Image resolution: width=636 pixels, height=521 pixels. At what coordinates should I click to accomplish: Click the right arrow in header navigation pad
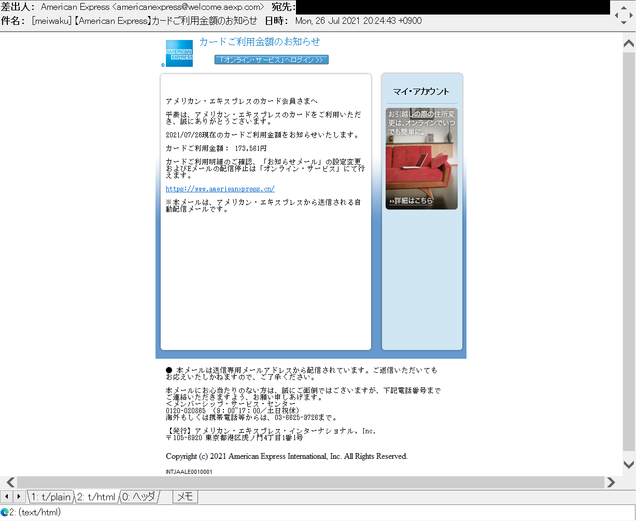coord(630,16)
